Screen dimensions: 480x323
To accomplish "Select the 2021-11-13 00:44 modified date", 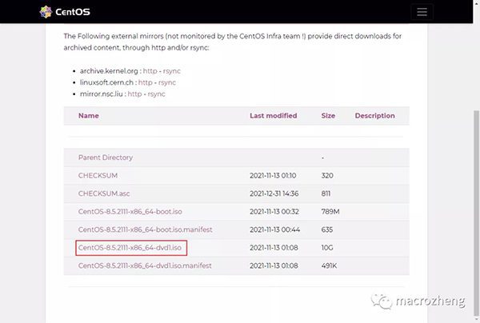I will coord(275,229).
